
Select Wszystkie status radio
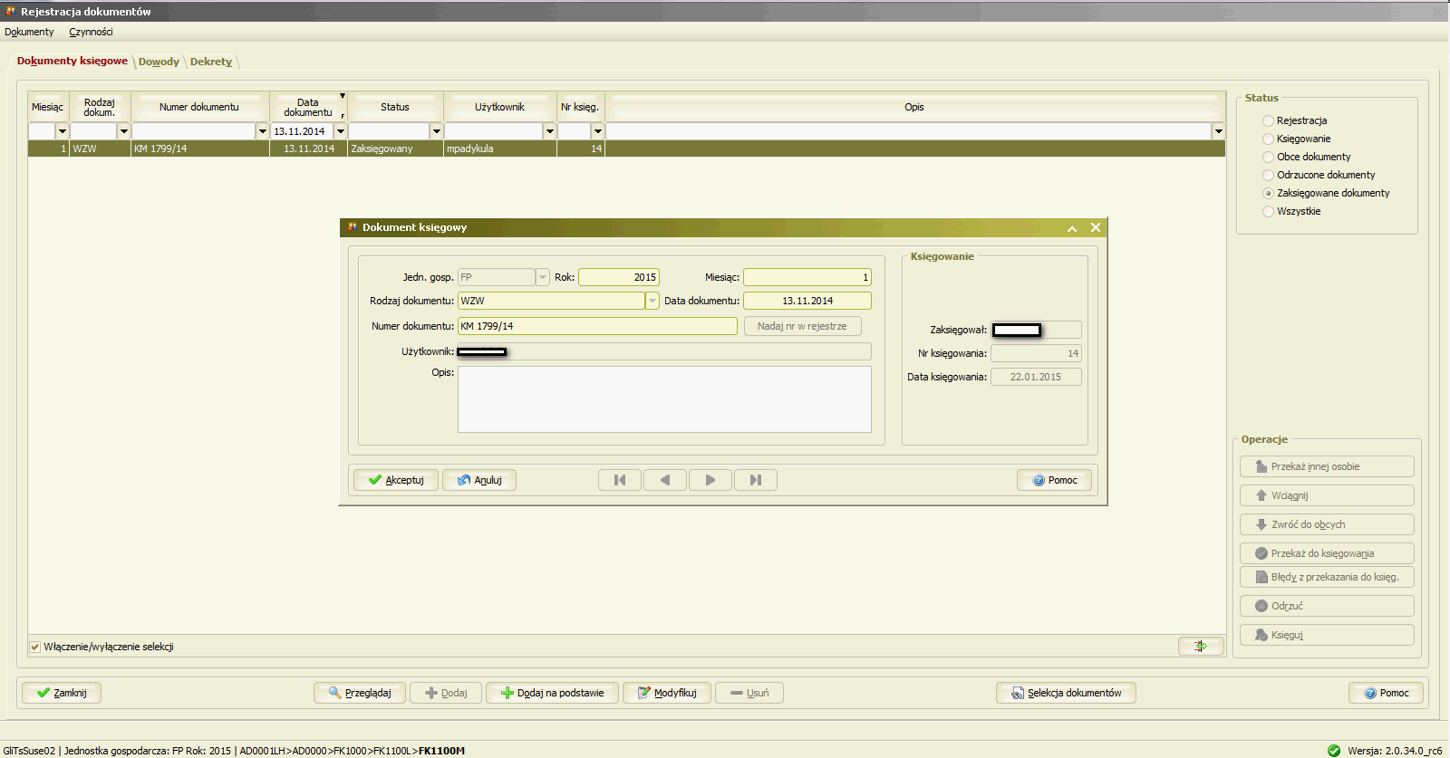tap(1268, 211)
